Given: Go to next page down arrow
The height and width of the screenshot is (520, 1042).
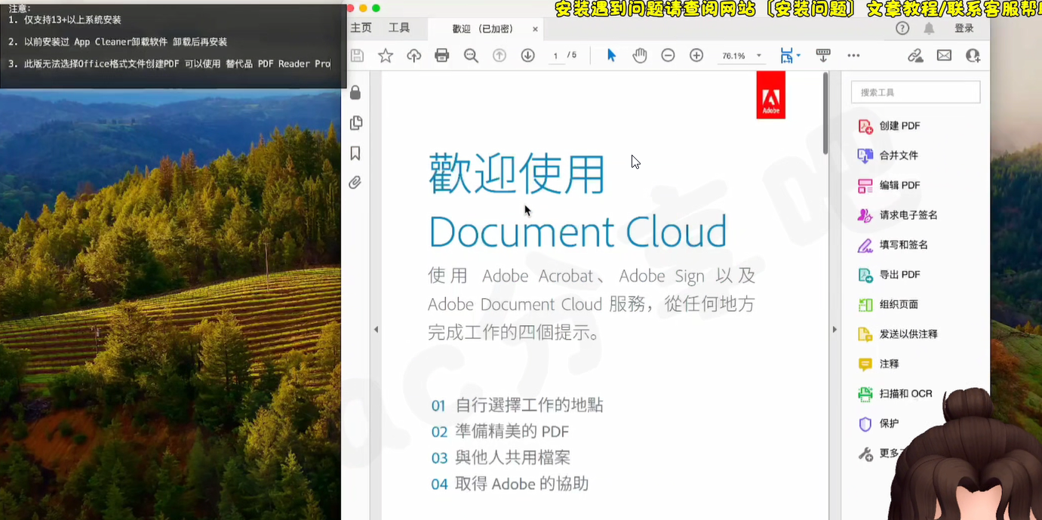Looking at the screenshot, I should [x=528, y=55].
